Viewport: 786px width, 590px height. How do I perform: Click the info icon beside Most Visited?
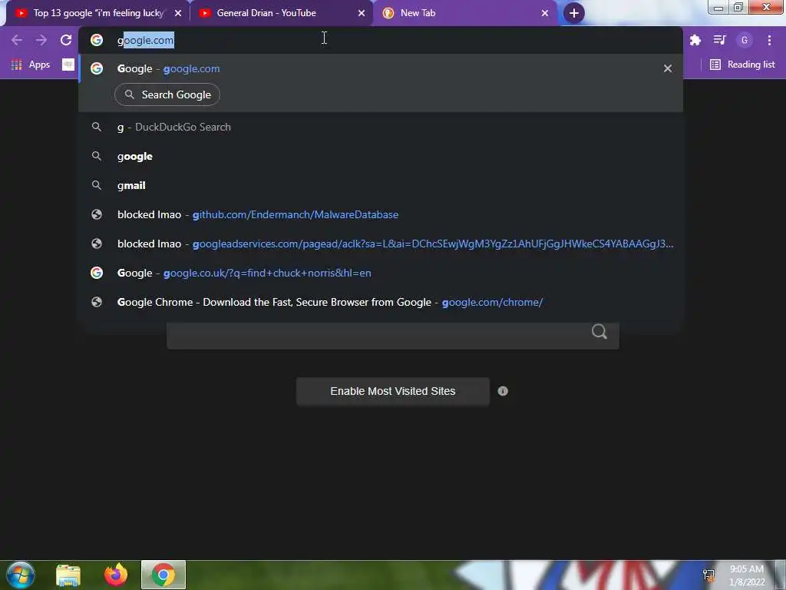click(503, 391)
